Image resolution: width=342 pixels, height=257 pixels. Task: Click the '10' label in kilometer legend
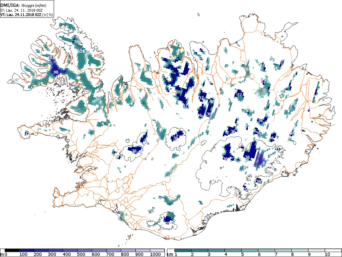(327, 255)
